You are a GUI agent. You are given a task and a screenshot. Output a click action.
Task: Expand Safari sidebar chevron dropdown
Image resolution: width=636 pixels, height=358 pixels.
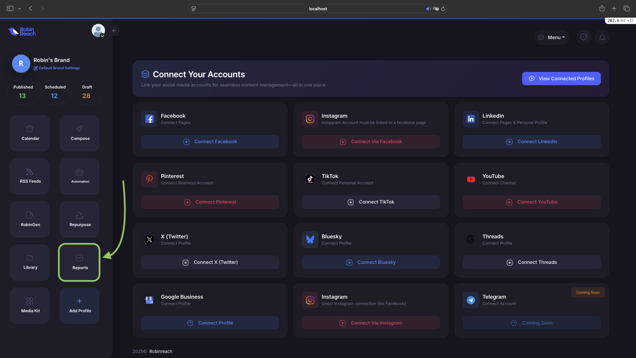(20, 9)
